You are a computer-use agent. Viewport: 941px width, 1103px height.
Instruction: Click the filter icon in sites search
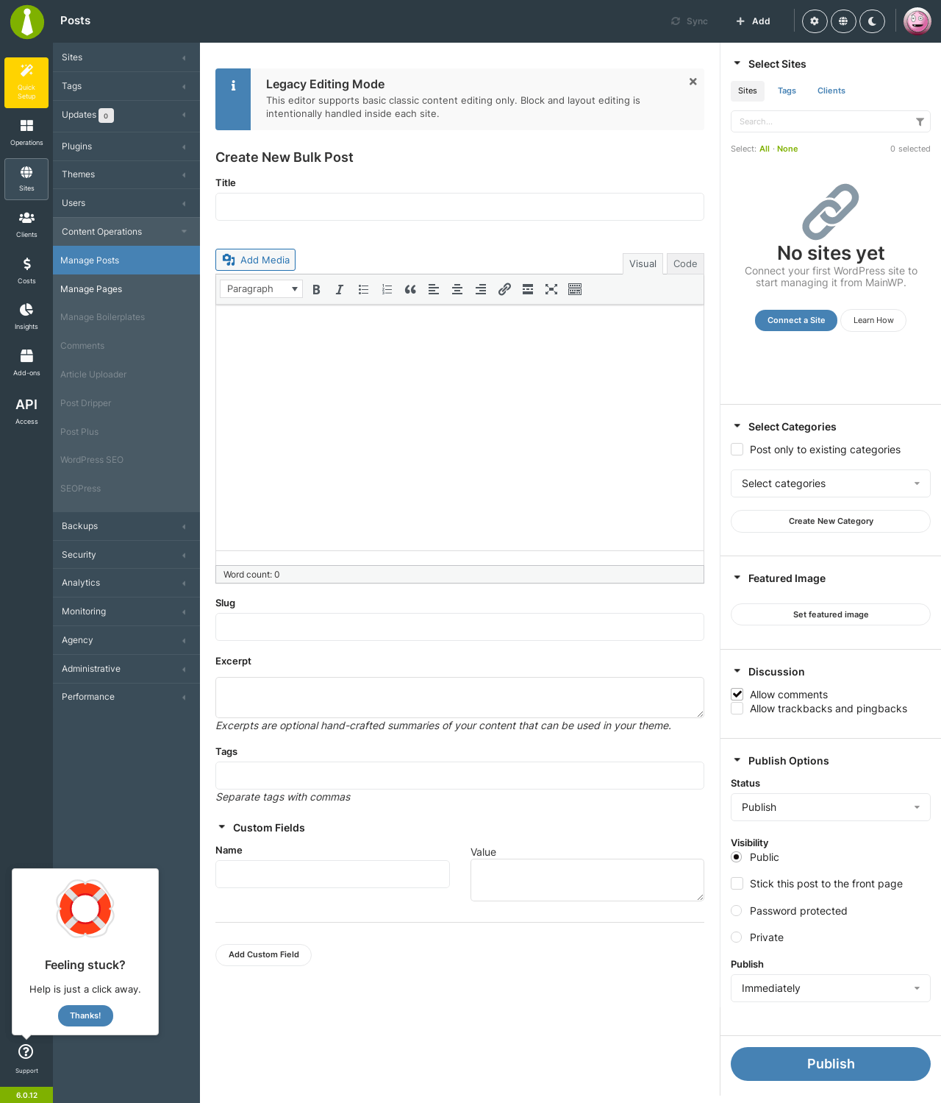point(920,121)
